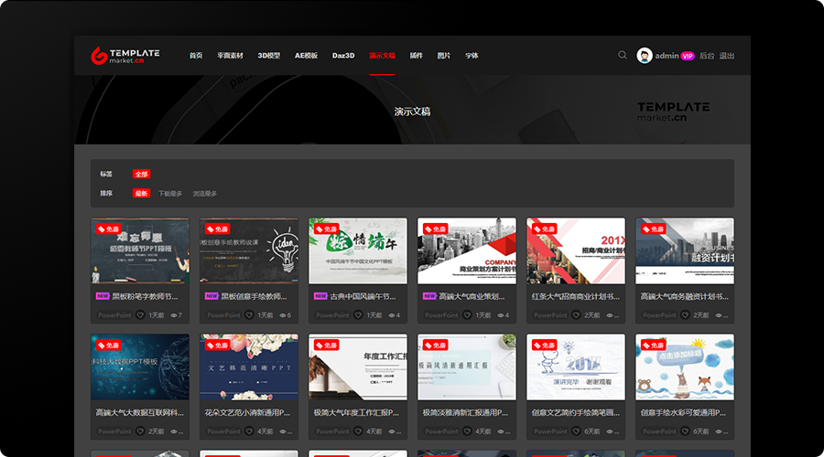The image size is (824, 457).
Task: Click the 免费 tag on 黑板粉笔字教师节 thumbnail
Action: [x=108, y=229]
